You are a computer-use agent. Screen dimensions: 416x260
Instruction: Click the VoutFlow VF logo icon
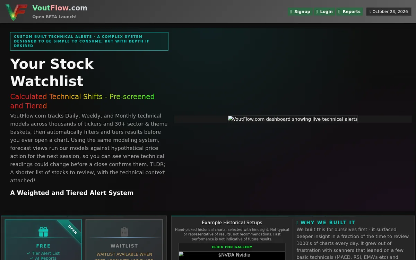[x=17, y=12]
